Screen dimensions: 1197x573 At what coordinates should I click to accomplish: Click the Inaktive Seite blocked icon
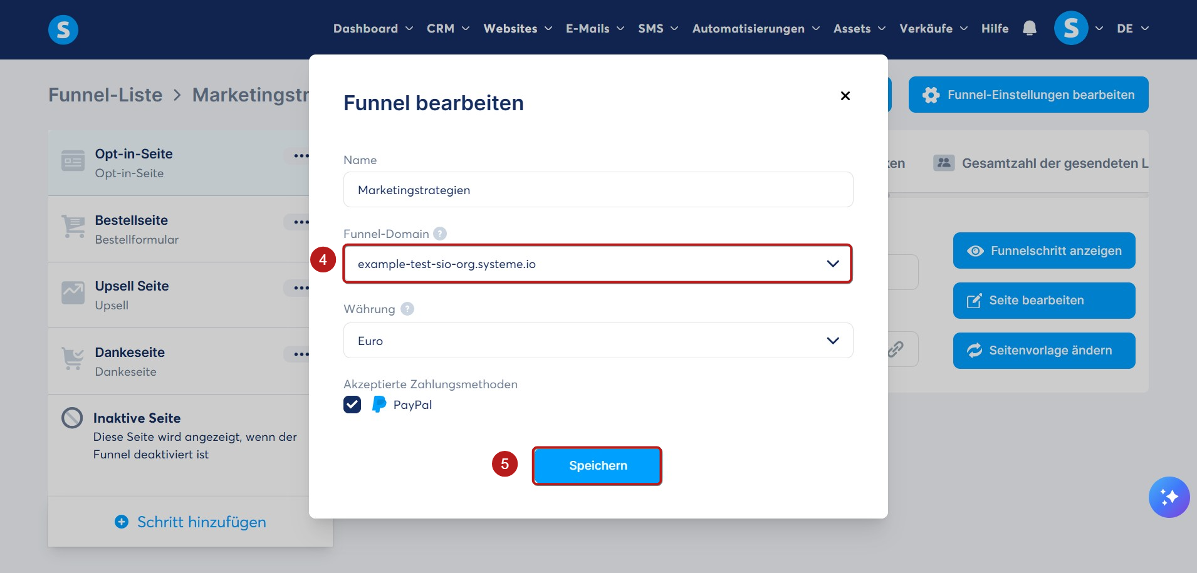pyautogui.click(x=72, y=418)
